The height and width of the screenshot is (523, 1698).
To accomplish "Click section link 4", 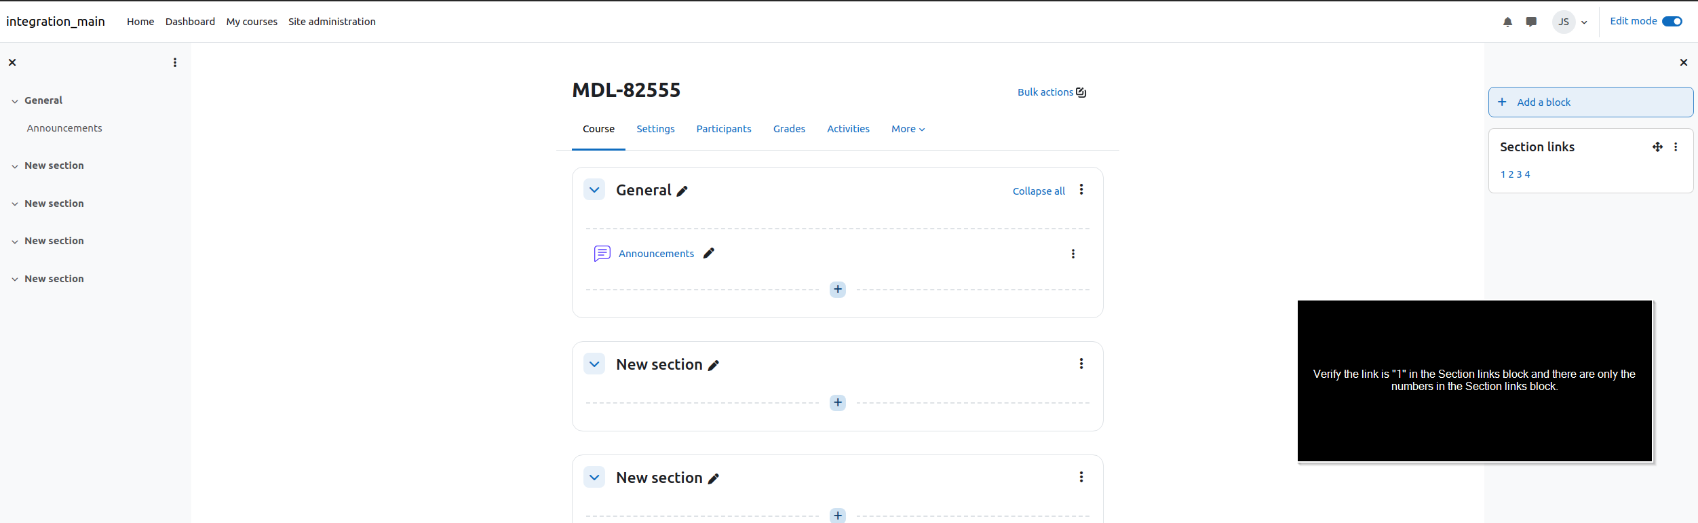I will 1527,174.
